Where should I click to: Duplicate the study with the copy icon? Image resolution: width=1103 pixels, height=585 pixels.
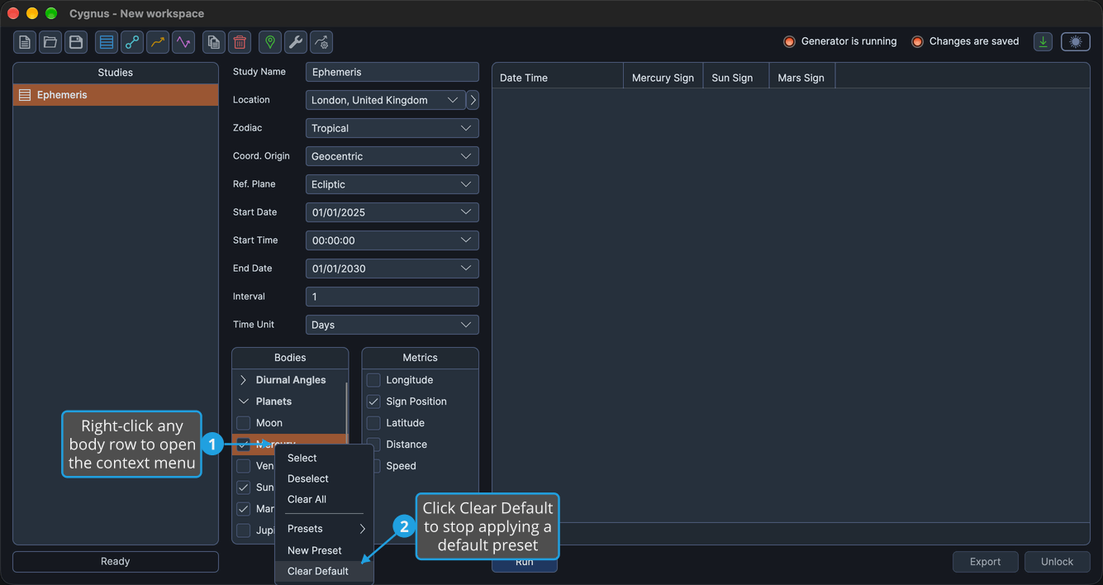point(214,42)
